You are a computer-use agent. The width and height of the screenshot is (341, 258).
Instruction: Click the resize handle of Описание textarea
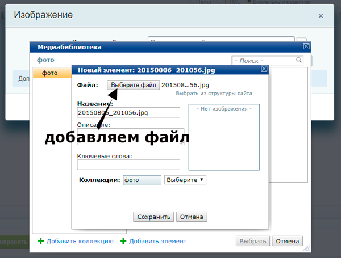[182, 142]
